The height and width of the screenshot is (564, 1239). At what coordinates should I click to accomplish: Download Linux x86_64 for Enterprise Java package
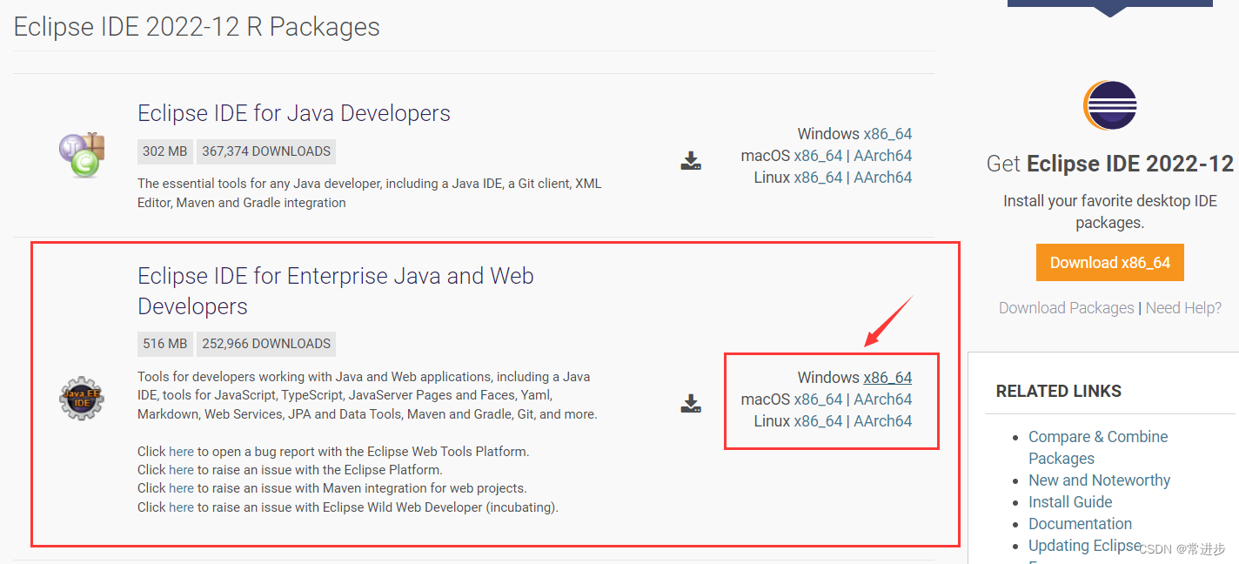818,421
